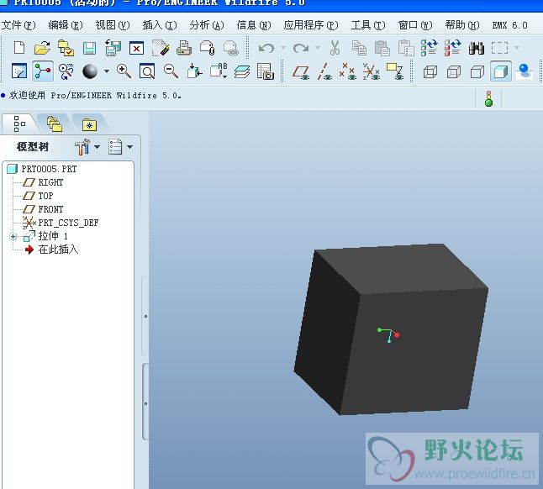Click the shading sphere icon

[90, 71]
